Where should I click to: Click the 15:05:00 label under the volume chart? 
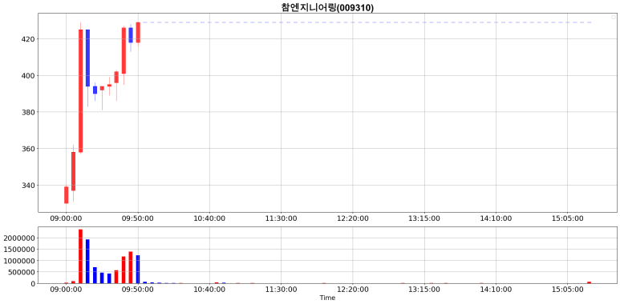click(568, 290)
